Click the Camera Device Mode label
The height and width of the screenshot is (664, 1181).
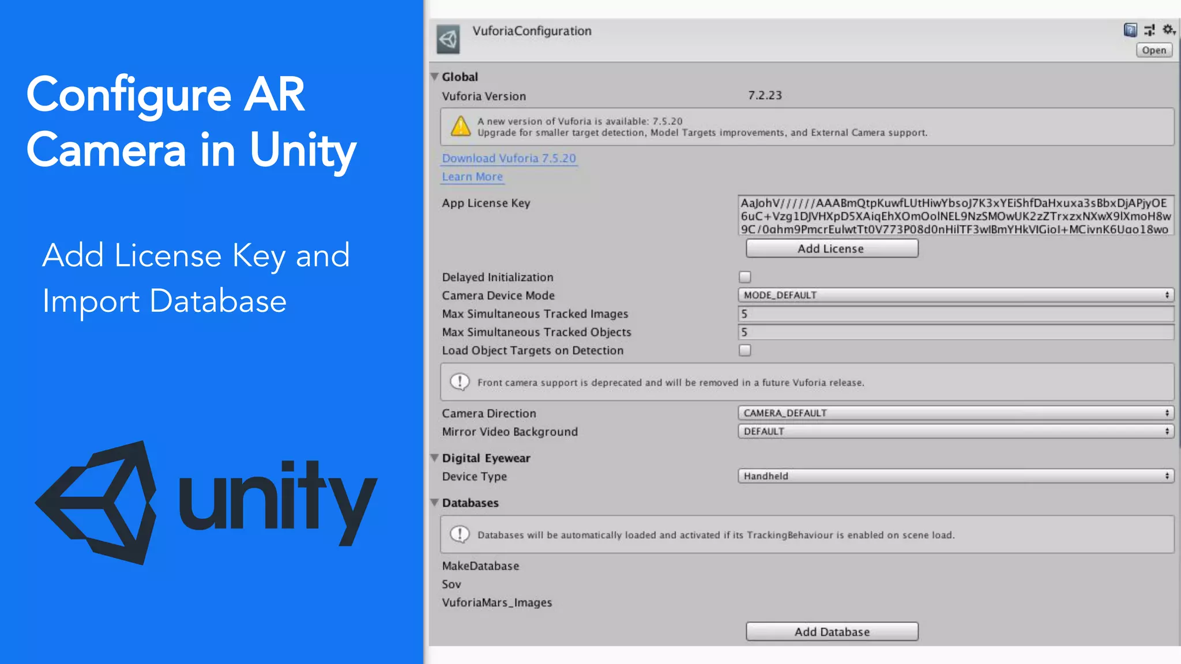[498, 295]
